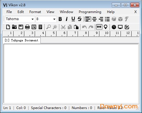Save the current document
Image resolution: width=142 pixels, height=113 pixels.
[x=21, y=27]
